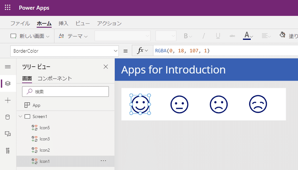Toggle italic formatting button
298x170 pixels.
203,36
